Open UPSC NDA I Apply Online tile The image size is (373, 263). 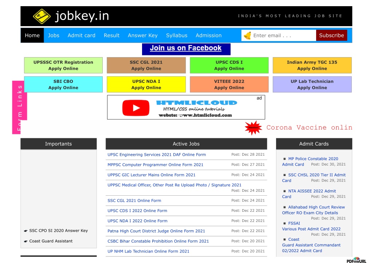(146, 84)
